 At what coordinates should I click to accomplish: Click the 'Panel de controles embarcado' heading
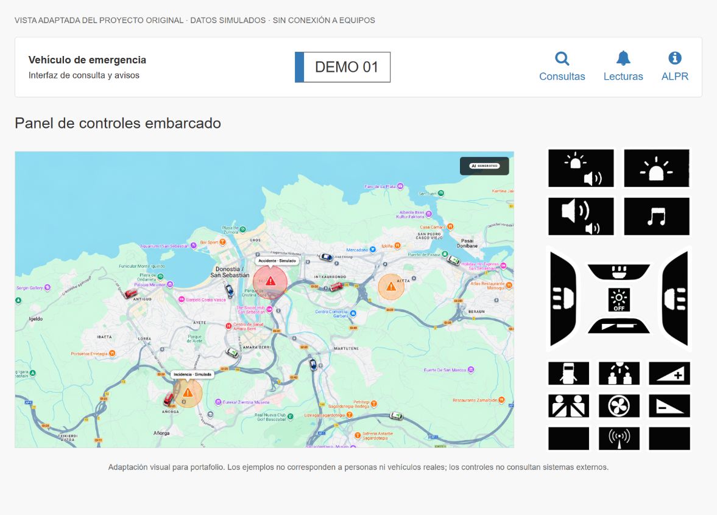coord(118,124)
